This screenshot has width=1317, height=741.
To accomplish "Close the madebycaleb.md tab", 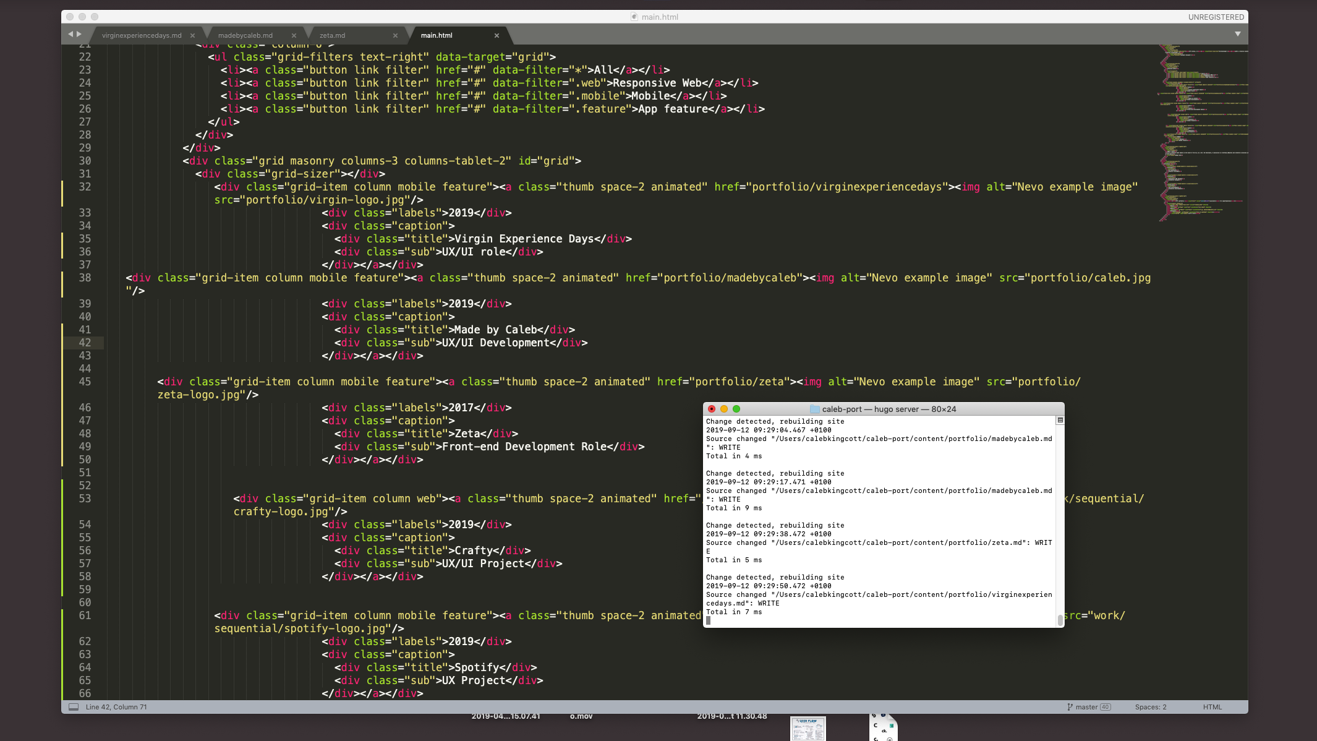I will click(x=294, y=36).
